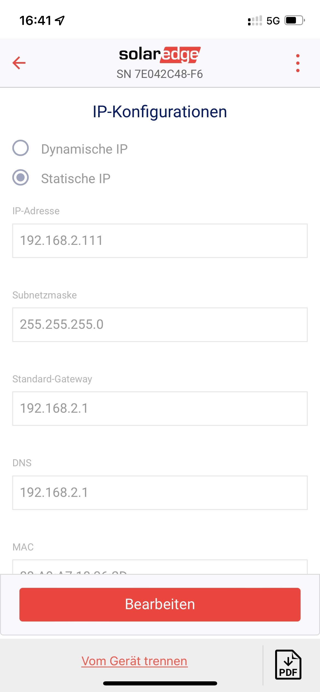Tap the location arrow next to time
The width and height of the screenshot is (320, 692).
point(60,20)
